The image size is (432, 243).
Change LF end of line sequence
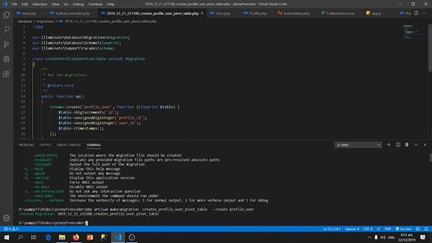click(x=378, y=229)
